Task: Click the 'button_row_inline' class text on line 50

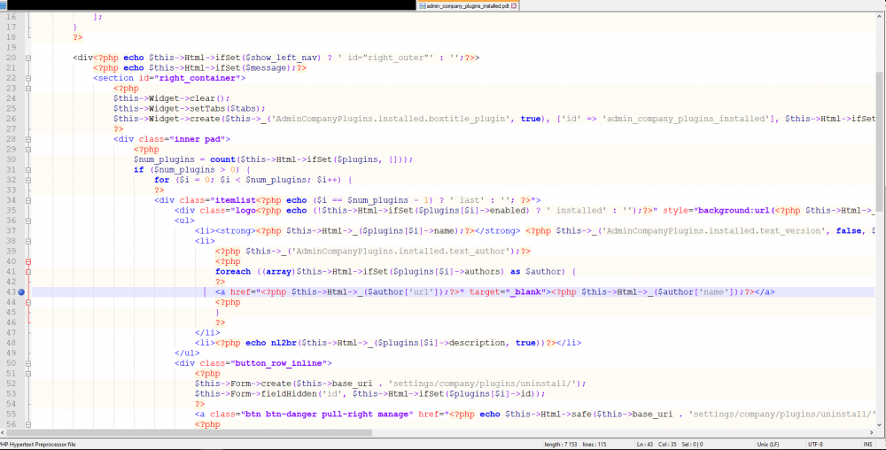Action: (278, 363)
